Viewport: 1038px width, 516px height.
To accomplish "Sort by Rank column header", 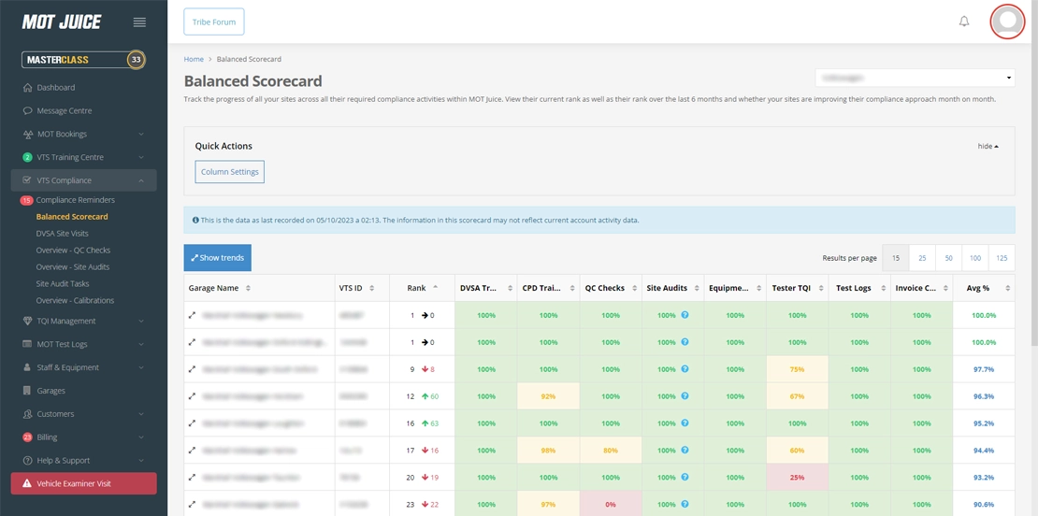I will (x=423, y=289).
